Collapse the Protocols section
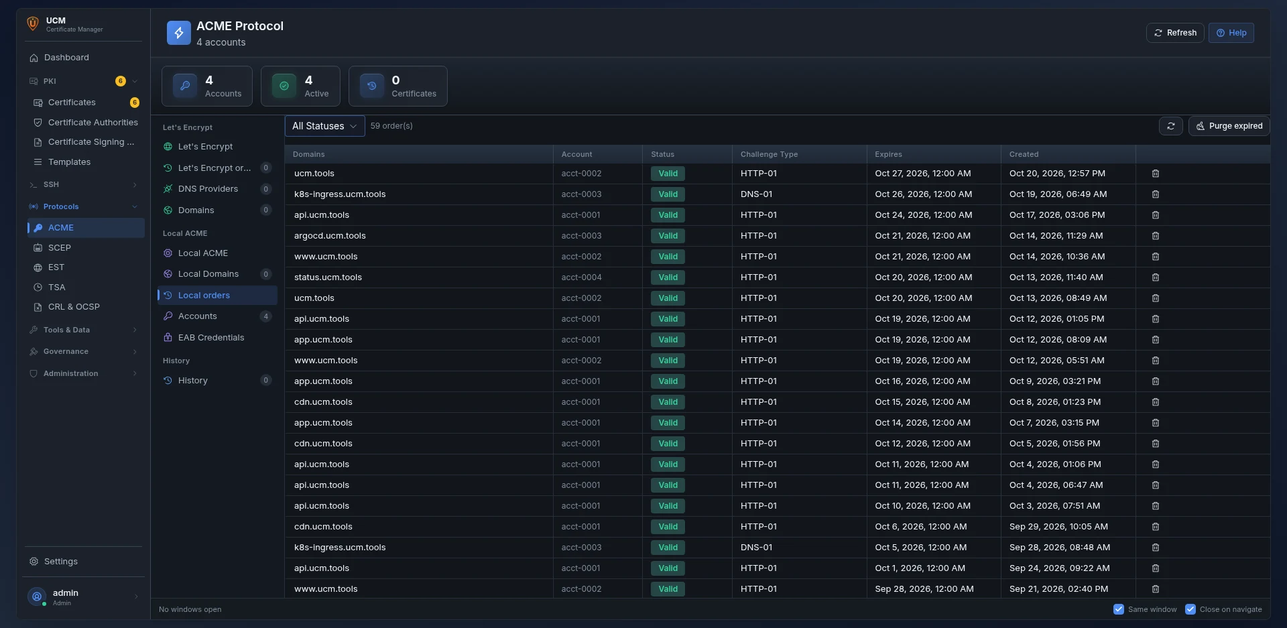This screenshot has height=628, width=1287. tap(83, 206)
